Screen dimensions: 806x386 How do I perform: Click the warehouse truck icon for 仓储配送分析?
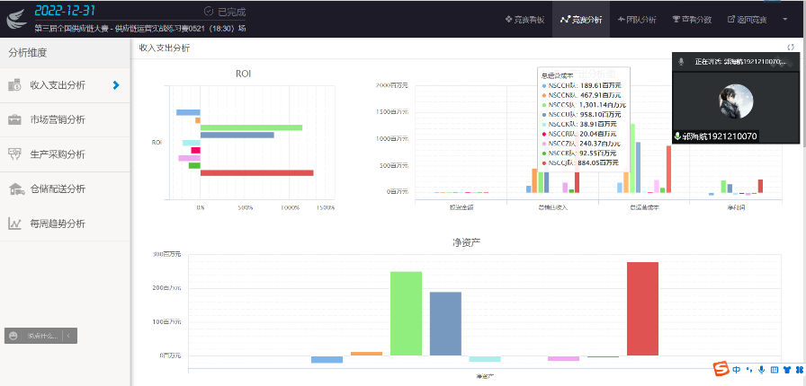click(x=15, y=189)
